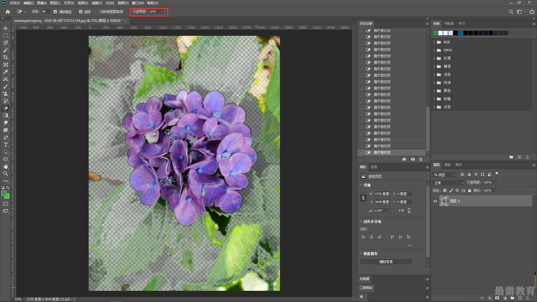Image resolution: width=537 pixels, height=302 pixels.
Task: Enable 对所有图层取样 checkbox
Action: pos(97,12)
